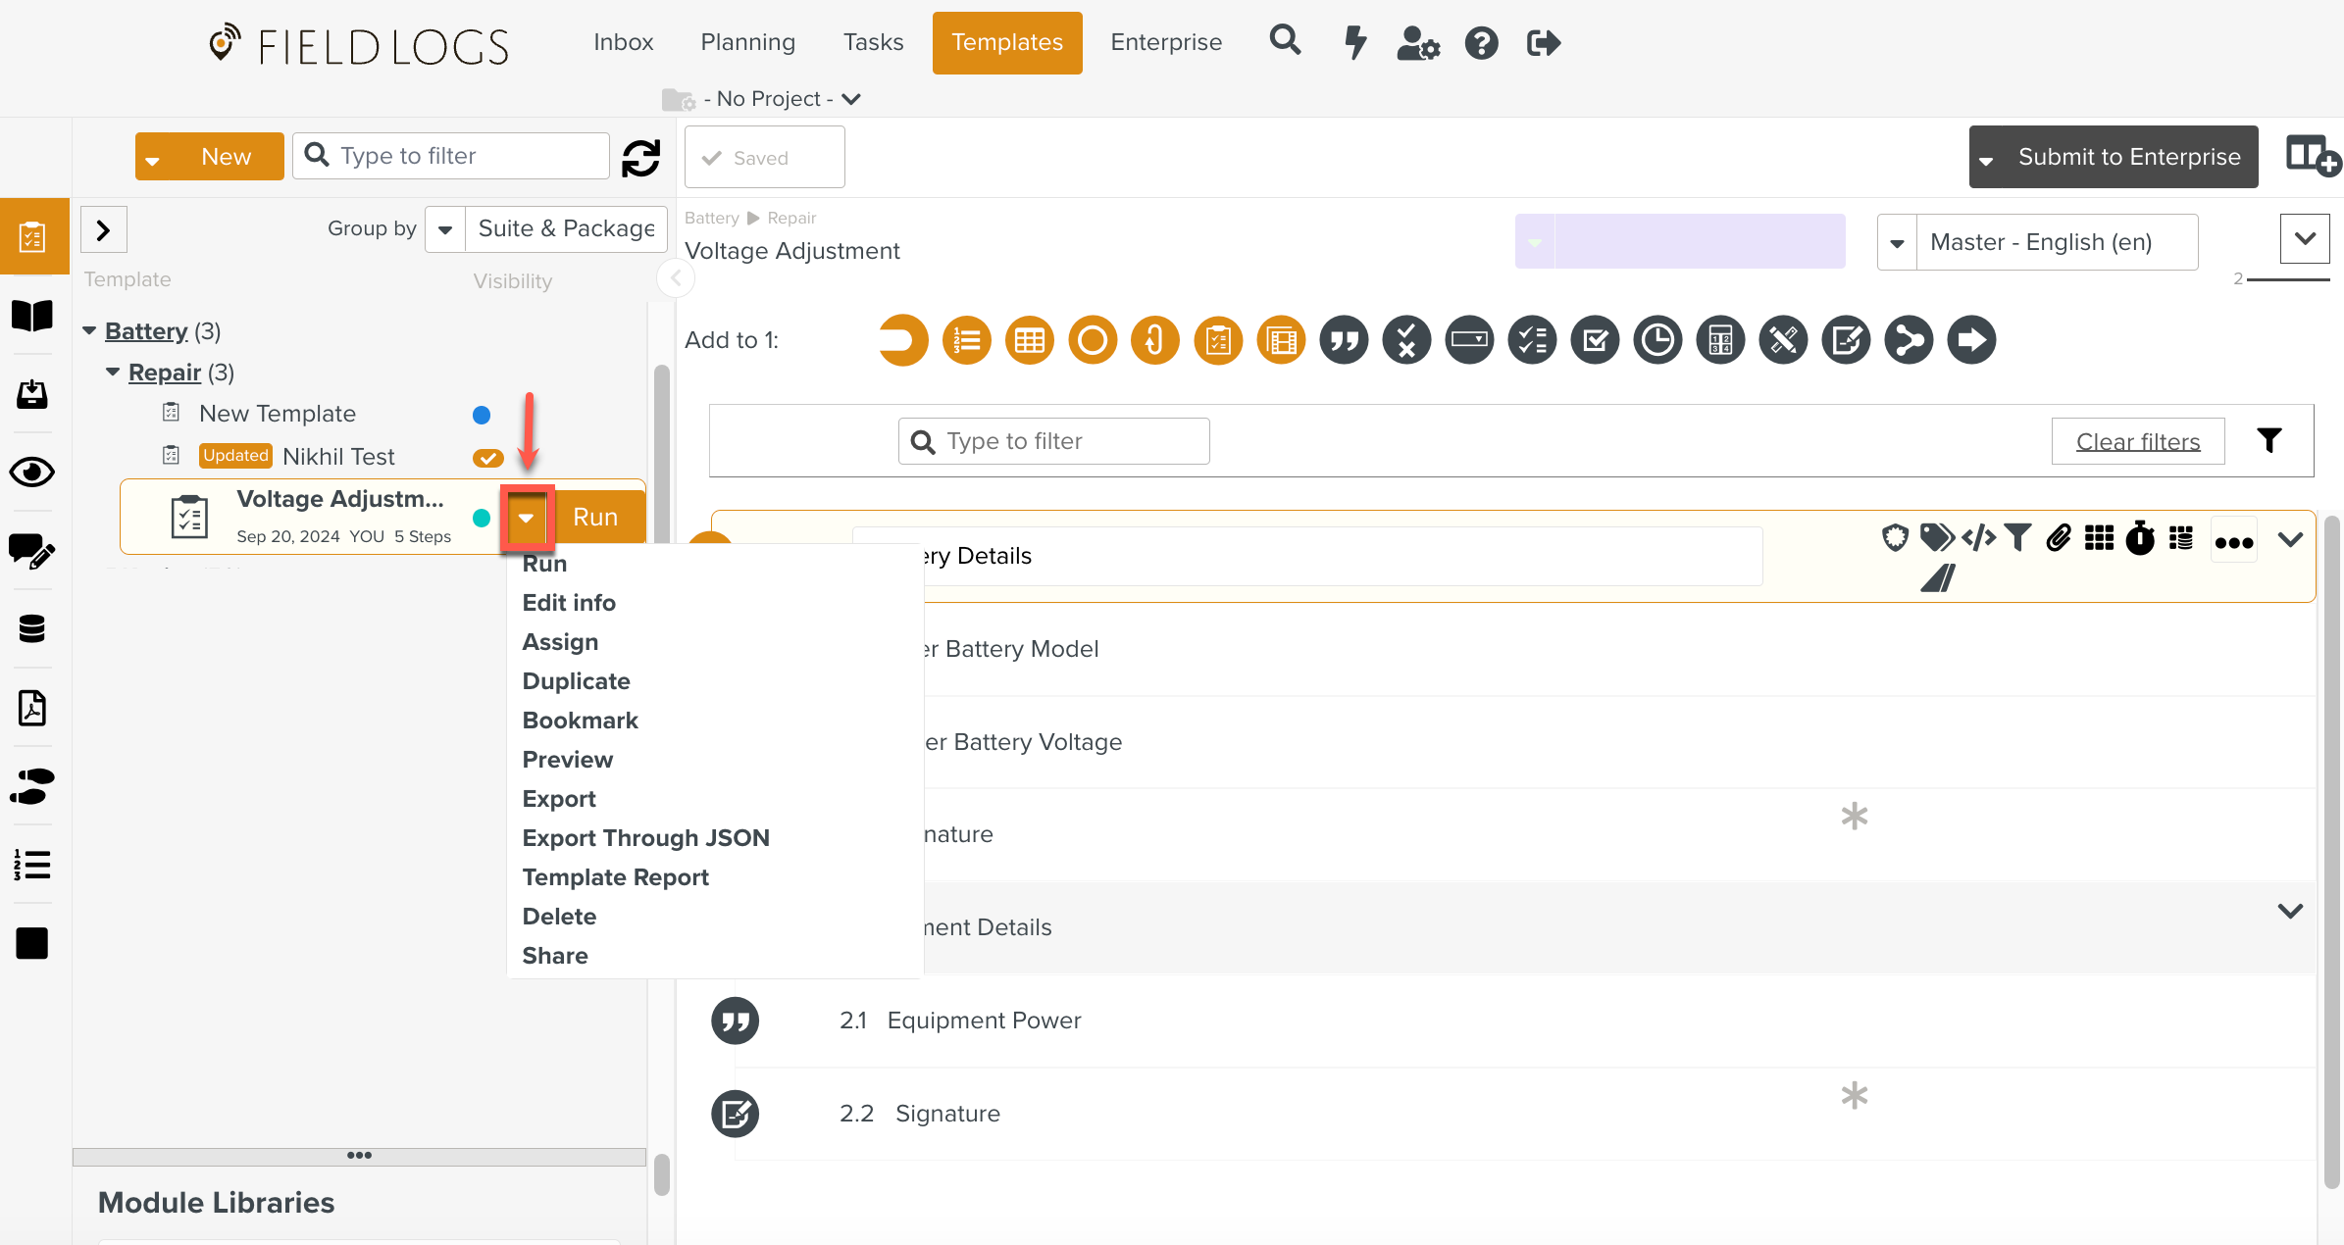This screenshot has height=1245, width=2344.
Task: Click the refresh templates icon
Action: tap(641, 158)
